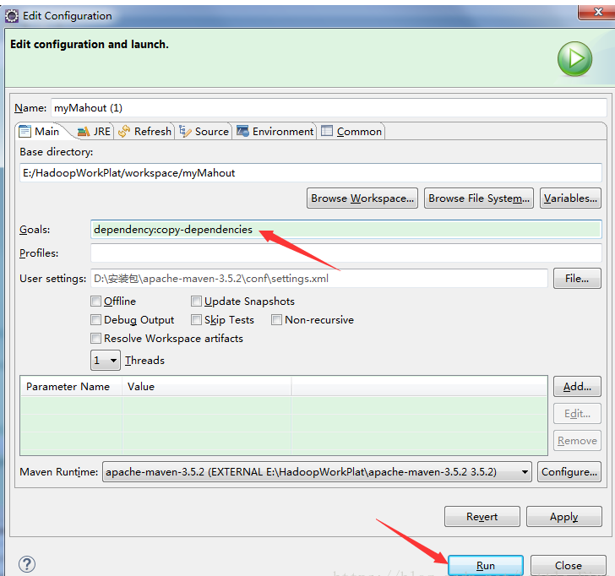Enable Debug Output checkbox
This screenshot has width=615, height=576.
(x=95, y=320)
